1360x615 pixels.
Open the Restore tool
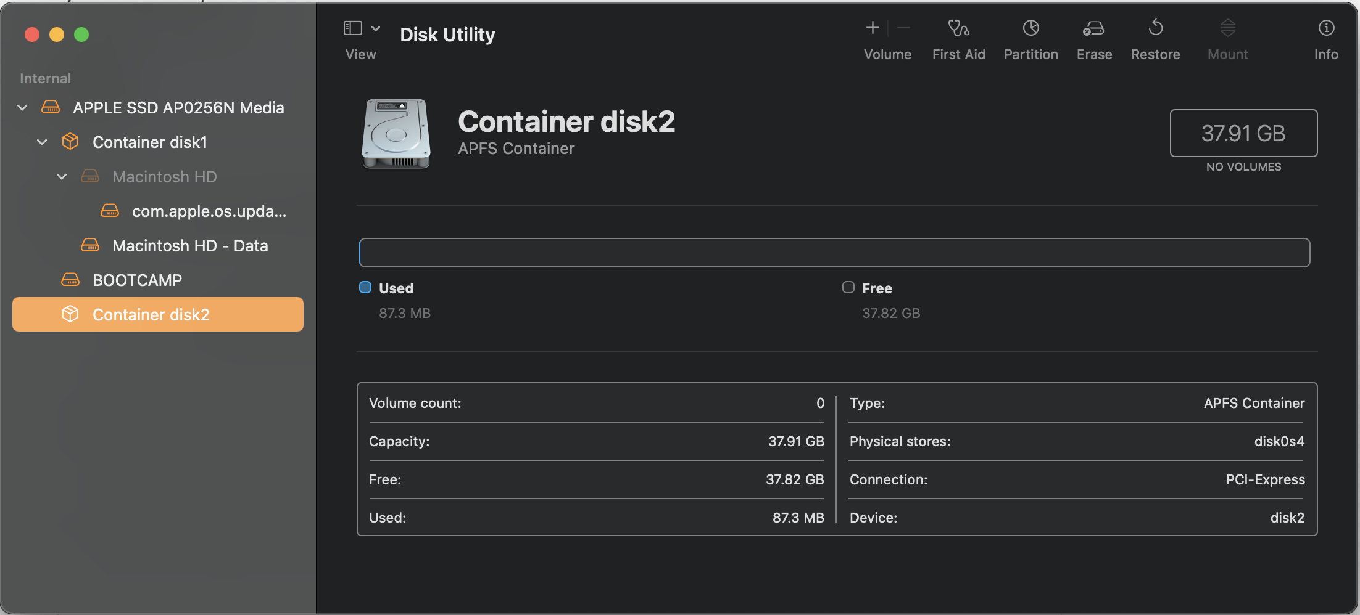point(1155,37)
